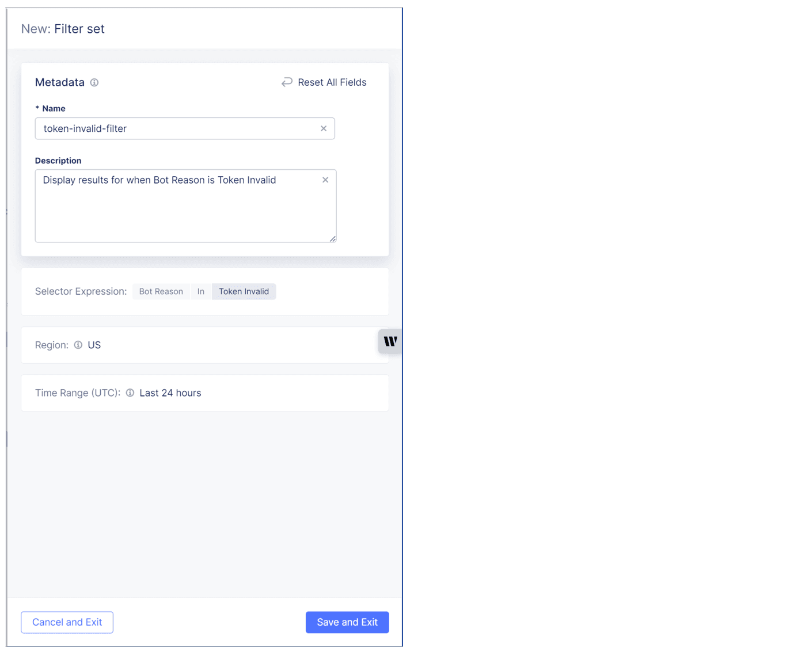Select the Token Invalid value chip
Viewport: 790px width, 651px height.
tap(244, 291)
